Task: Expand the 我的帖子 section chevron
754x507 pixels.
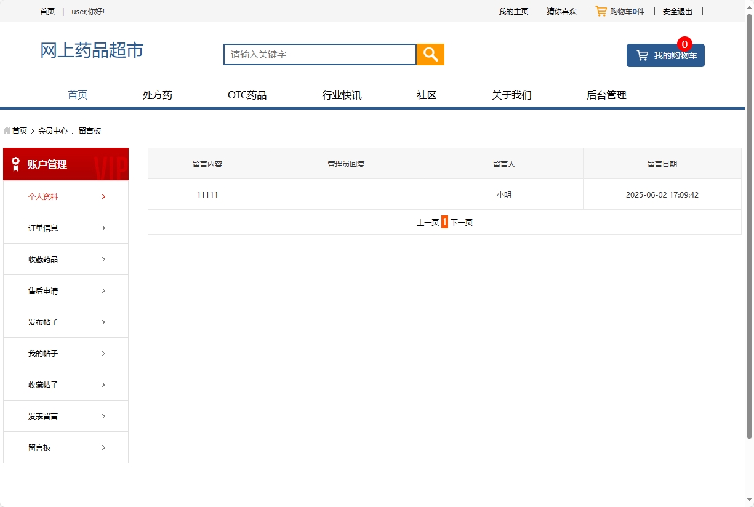Action: (103, 353)
